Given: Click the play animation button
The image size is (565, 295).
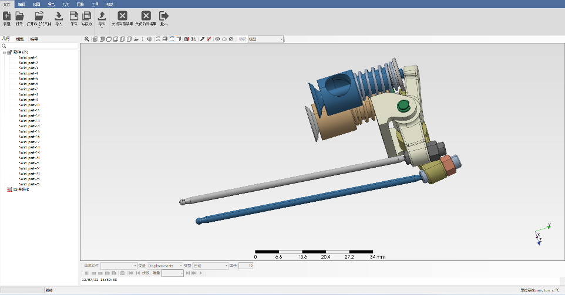Looking at the screenshot, I should coord(201,273).
